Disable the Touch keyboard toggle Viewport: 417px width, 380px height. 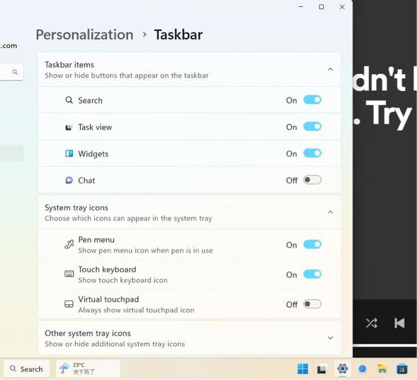(x=312, y=274)
